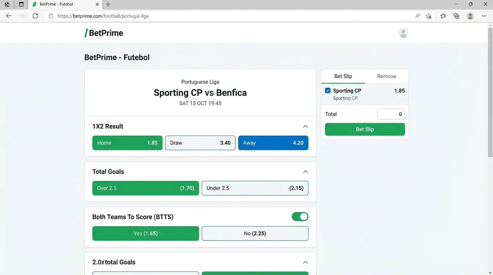Collapse the Total Goals section
This screenshot has height=275, width=493.
coord(305,172)
